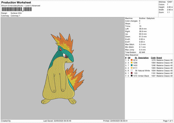
Task: Click the Wilcom EmbroideryStudio Level 3 Advanced subtitle
Action: pos(21,6)
